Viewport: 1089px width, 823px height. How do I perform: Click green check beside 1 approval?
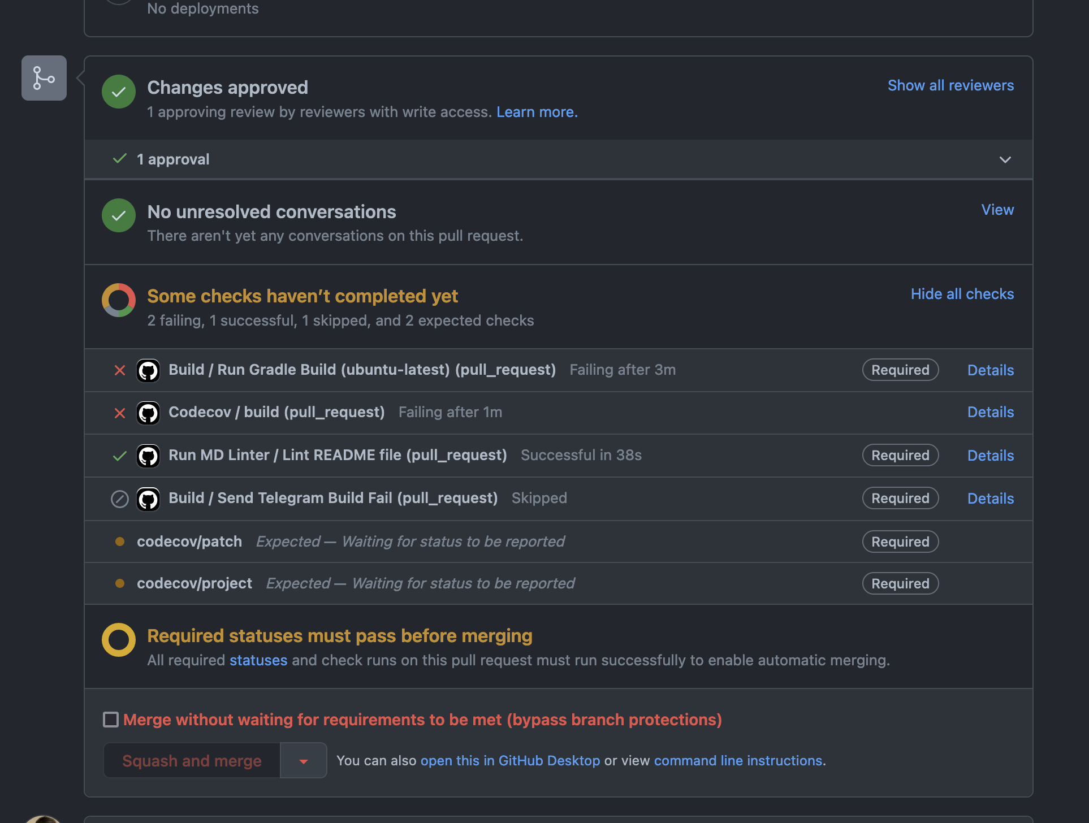click(x=120, y=159)
